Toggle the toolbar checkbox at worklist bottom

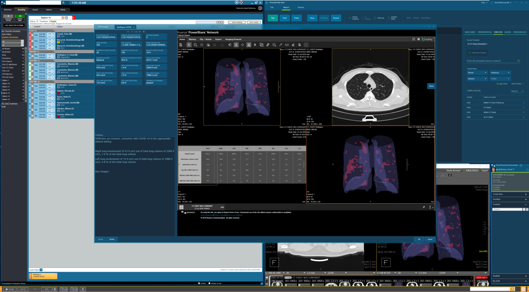(199, 283)
